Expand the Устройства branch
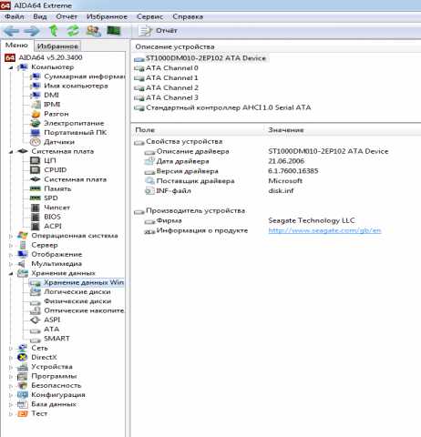 coord(11,367)
